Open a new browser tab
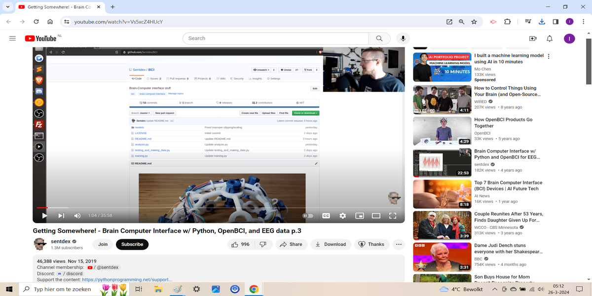This screenshot has height=296, width=592. point(113,7)
